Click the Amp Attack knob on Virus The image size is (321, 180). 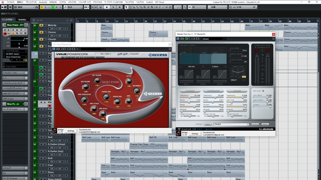pos(94,108)
